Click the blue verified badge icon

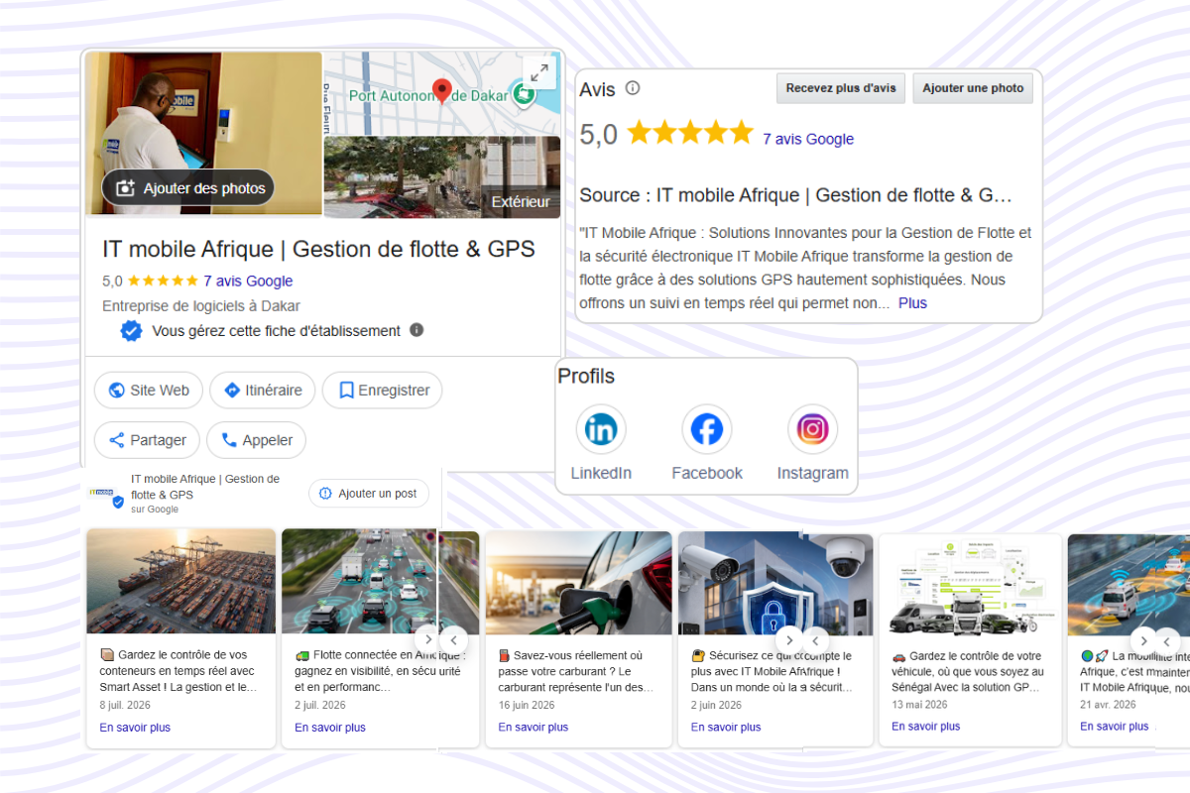(131, 331)
